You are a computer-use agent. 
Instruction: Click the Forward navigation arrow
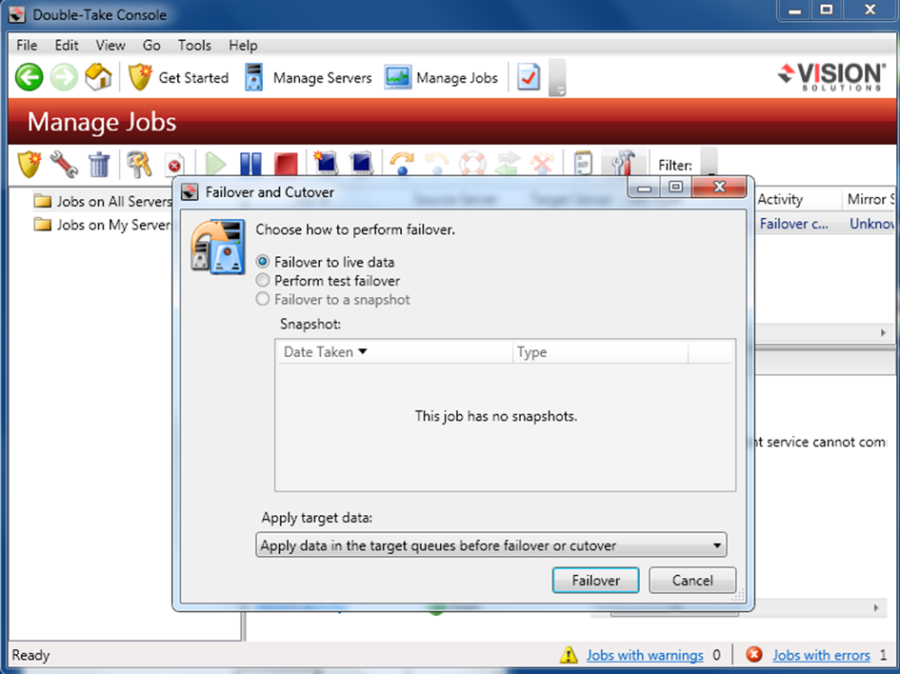pos(64,77)
